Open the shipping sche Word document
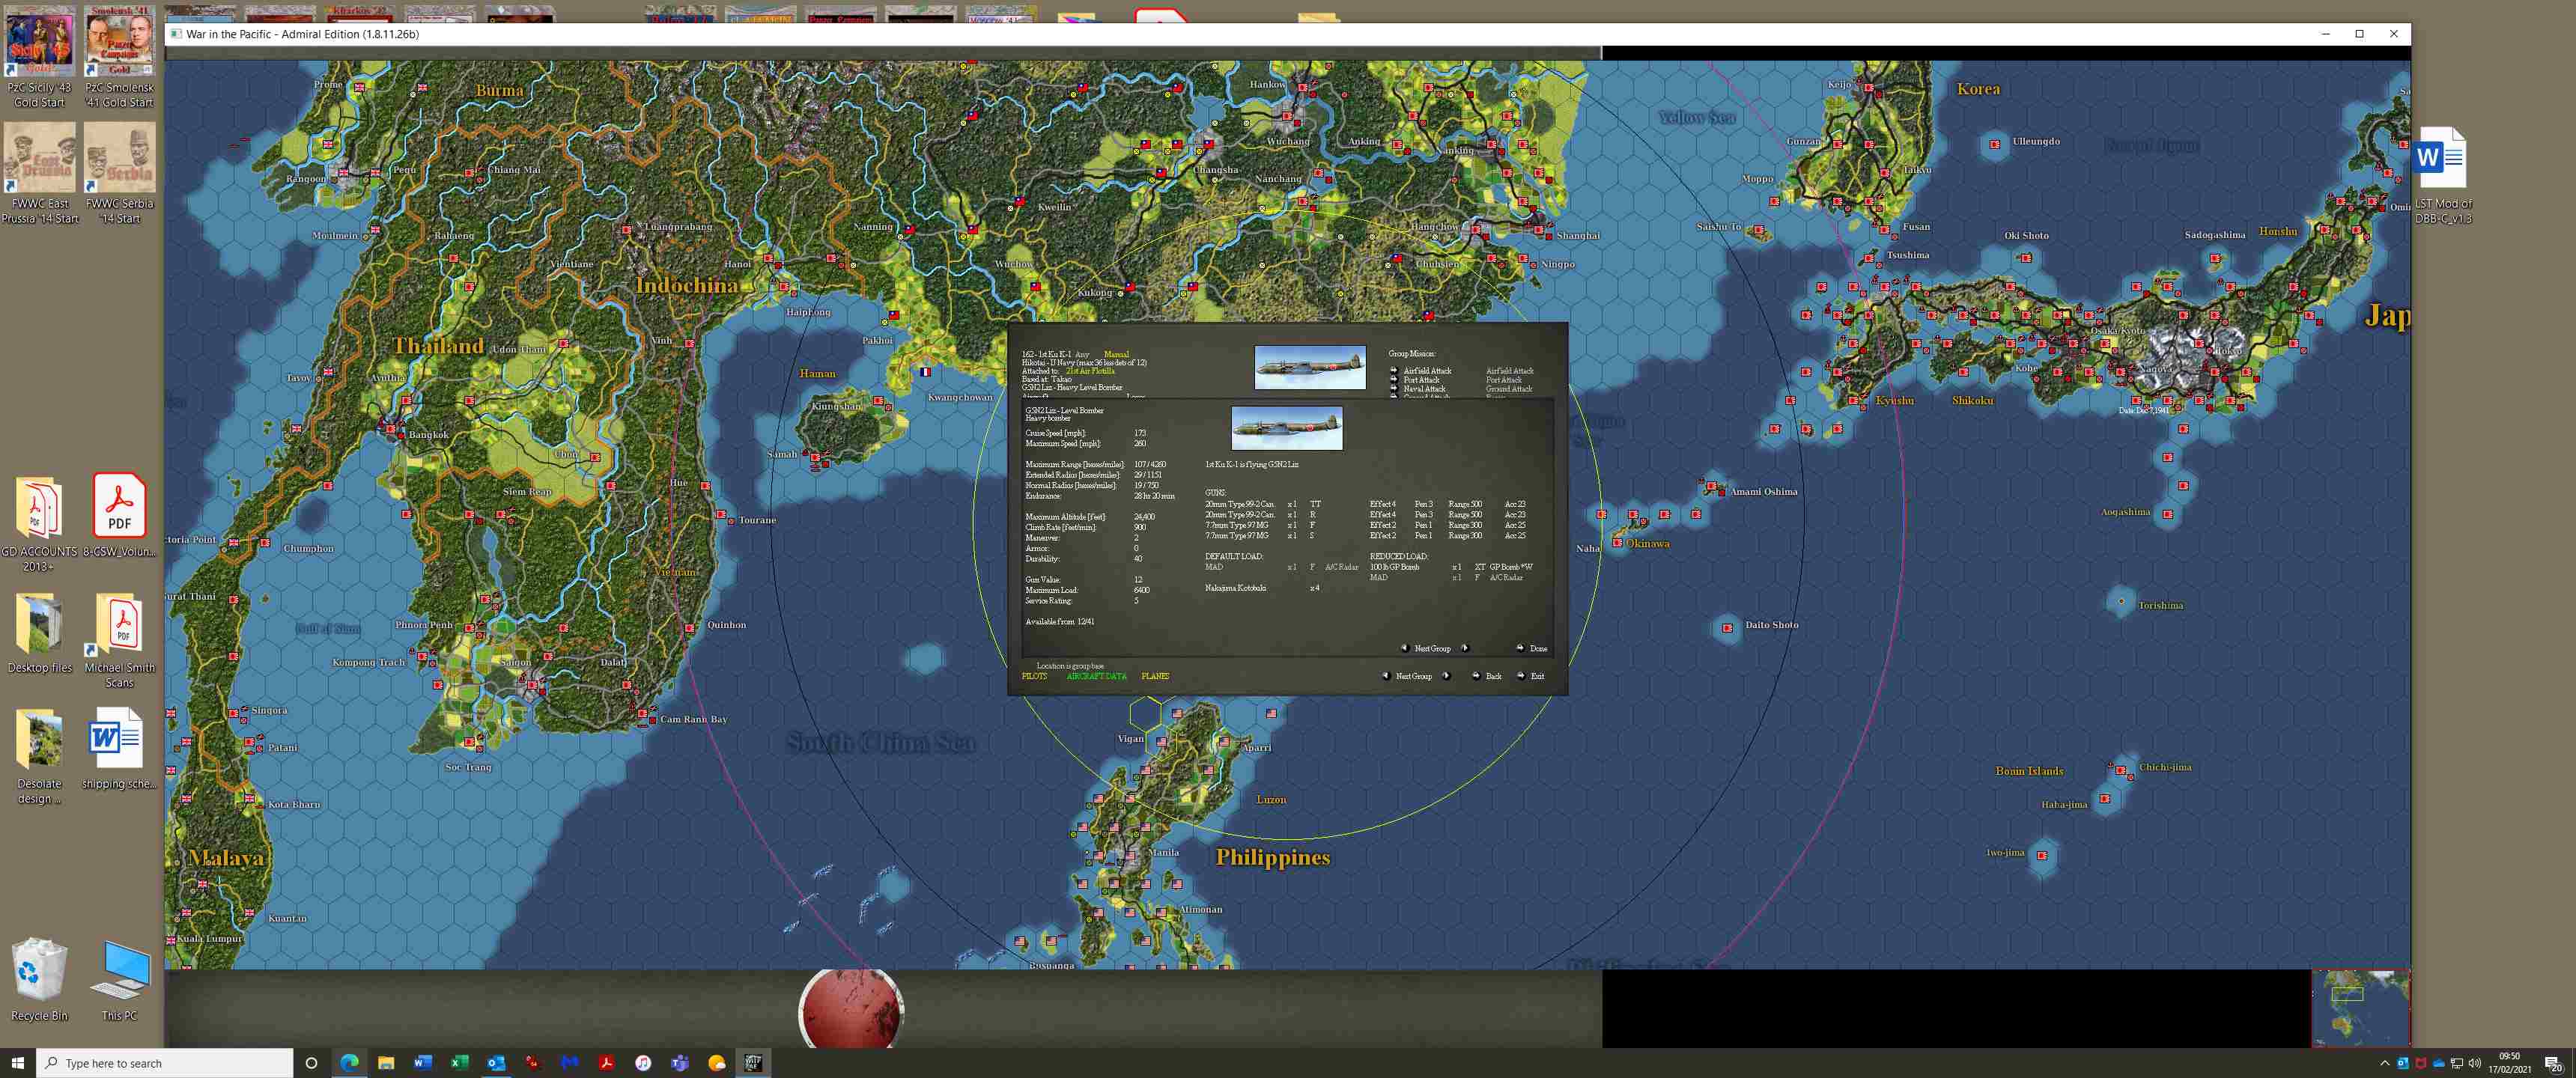The width and height of the screenshot is (2576, 1078). tap(119, 748)
